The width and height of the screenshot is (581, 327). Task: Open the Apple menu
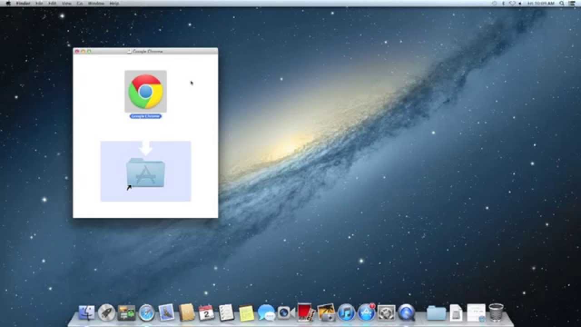point(8,3)
